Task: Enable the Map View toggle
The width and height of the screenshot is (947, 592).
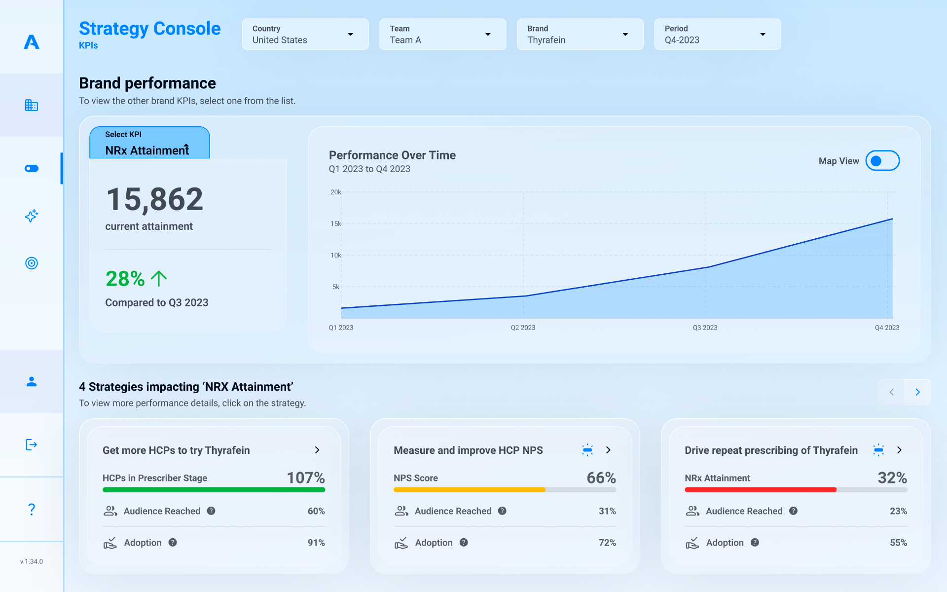Action: tap(882, 161)
